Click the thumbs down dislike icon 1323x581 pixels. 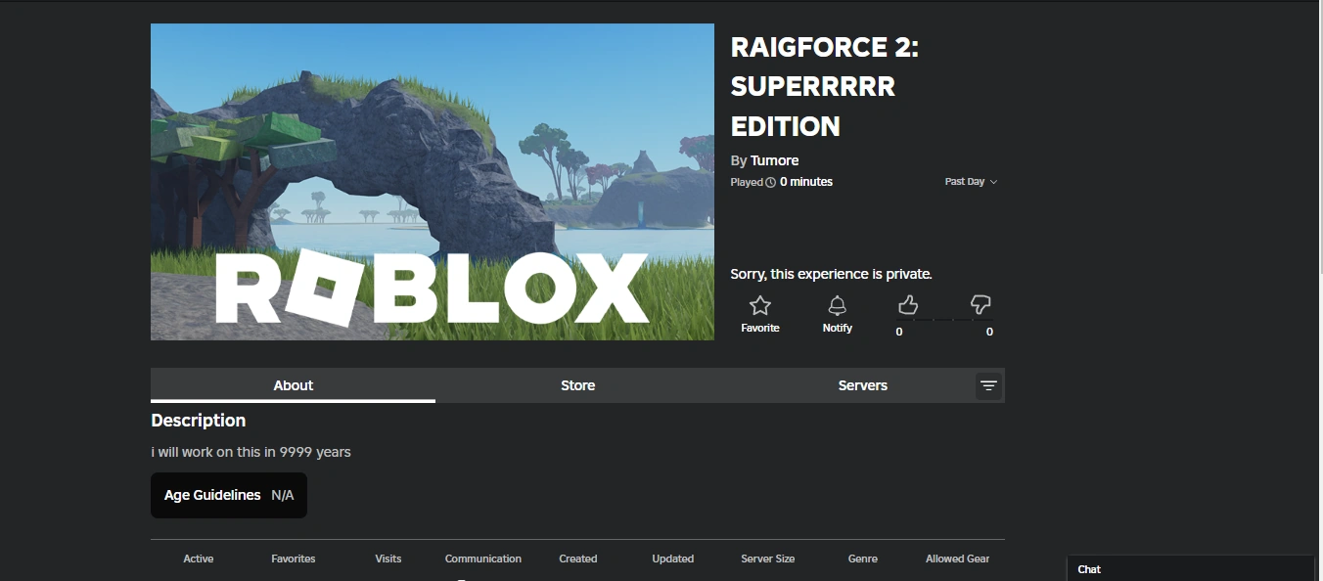(980, 304)
